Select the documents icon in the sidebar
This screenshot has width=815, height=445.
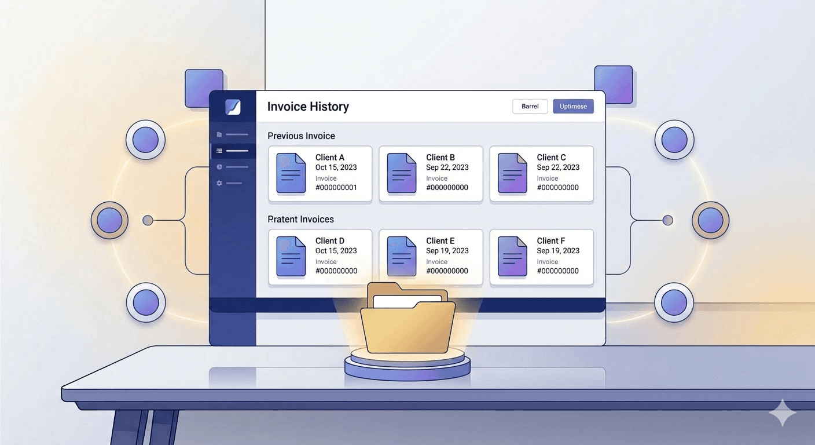point(219,134)
